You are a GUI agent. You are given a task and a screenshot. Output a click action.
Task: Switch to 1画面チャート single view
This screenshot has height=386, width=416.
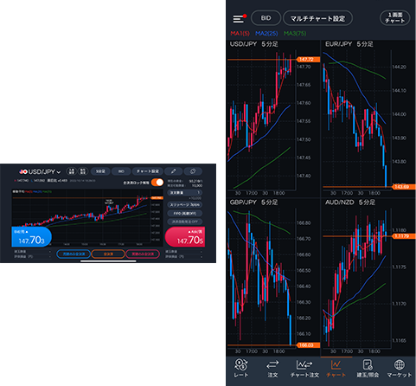[x=394, y=18]
